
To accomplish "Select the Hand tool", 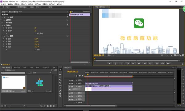I will coord(60,93).
